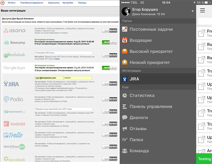Toggle the Podio integration switch
The width and height of the screenshot is (212, 164).
110,99
